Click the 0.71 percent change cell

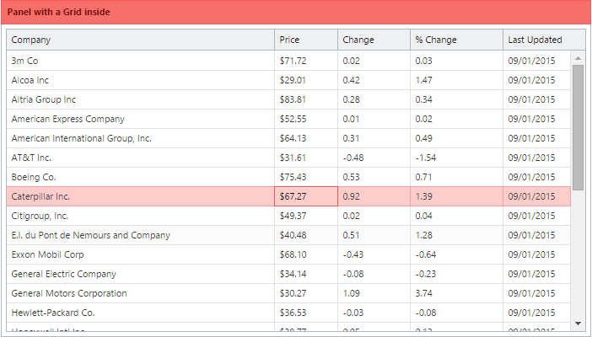click(457, 177)
